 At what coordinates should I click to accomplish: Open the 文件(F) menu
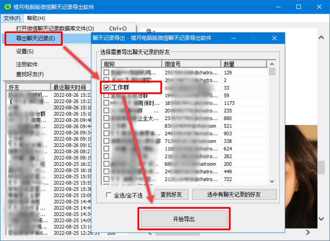(12, 18)
